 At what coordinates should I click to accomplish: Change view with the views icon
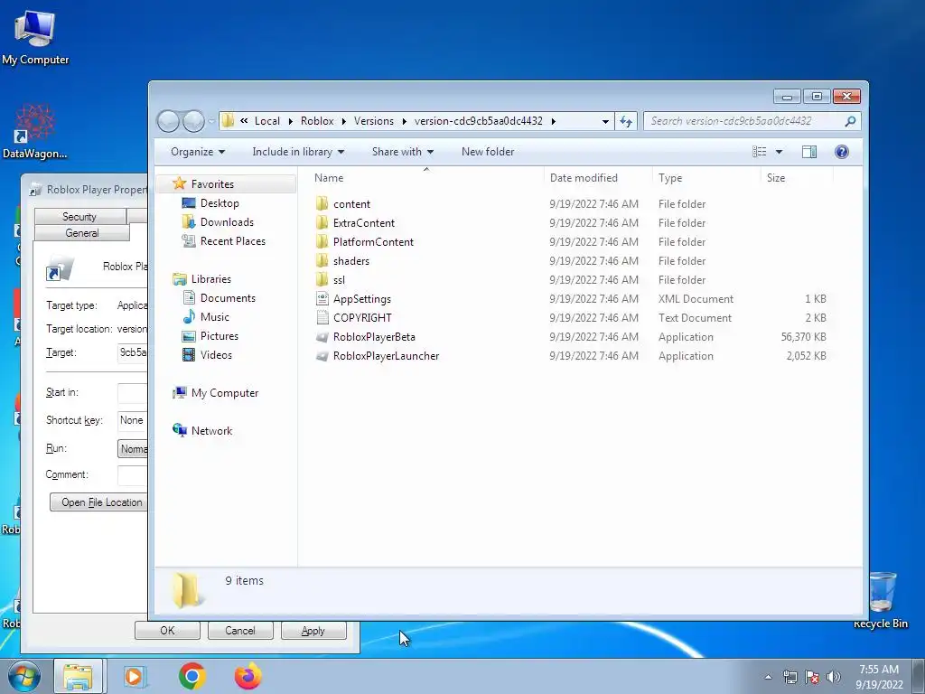[760, 152]
